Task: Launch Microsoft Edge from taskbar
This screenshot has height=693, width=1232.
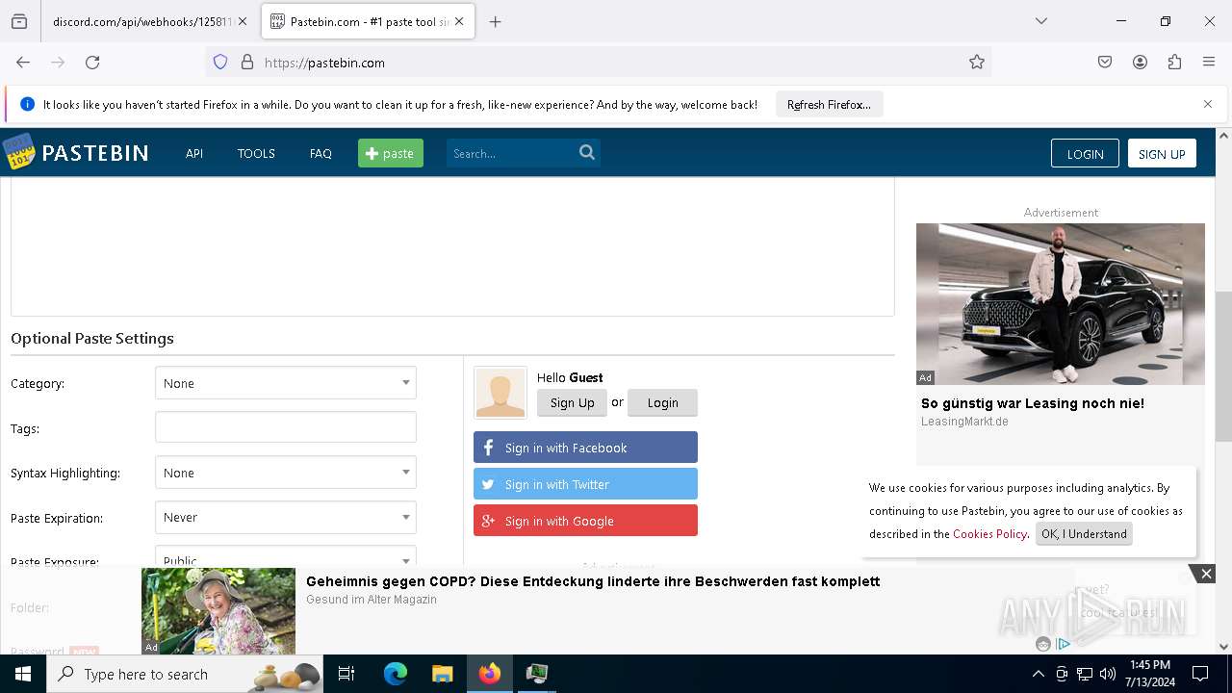Action: pos(396,674)
